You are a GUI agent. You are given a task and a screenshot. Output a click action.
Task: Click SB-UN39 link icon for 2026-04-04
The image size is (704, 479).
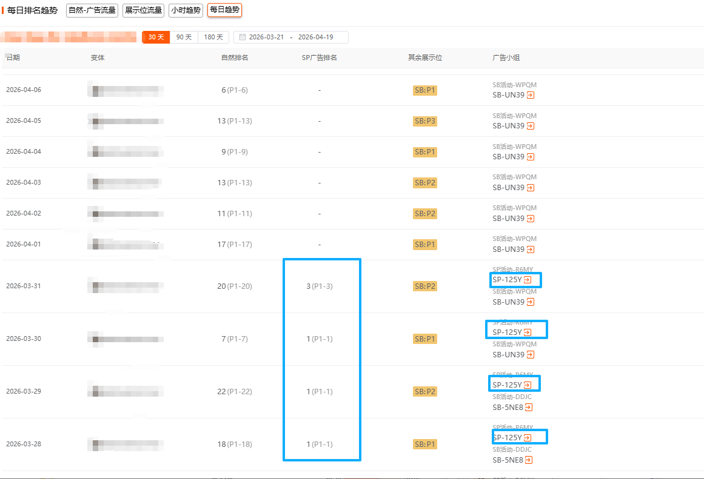tap(531, 157)
